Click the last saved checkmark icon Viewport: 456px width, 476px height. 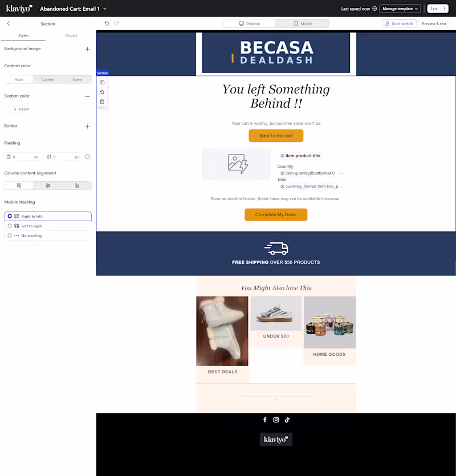374,9
